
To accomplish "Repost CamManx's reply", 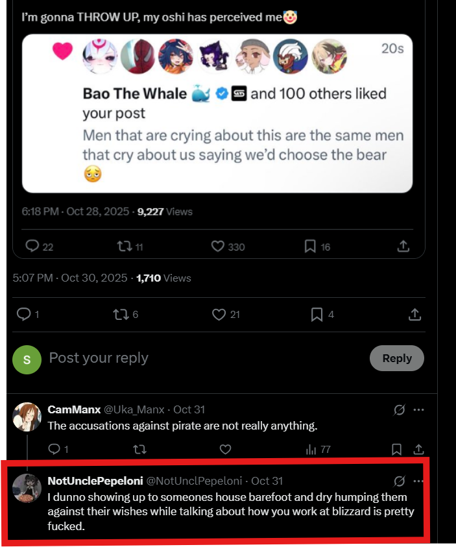I will (x=139, y=449).
